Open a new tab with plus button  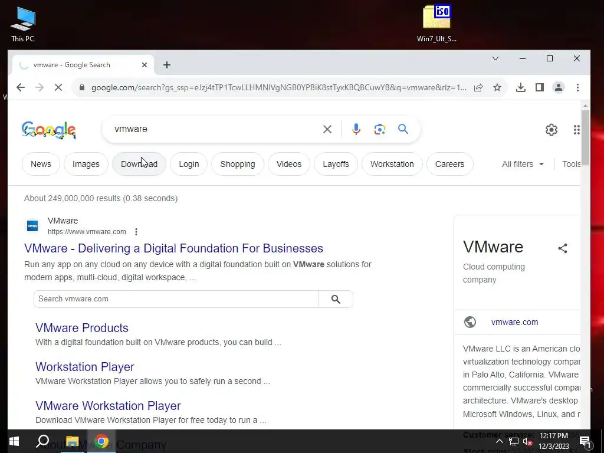(x=167, y=65)
